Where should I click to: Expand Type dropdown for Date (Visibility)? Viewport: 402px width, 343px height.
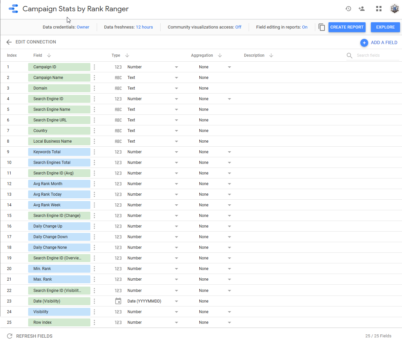click(x=176, y=301)
